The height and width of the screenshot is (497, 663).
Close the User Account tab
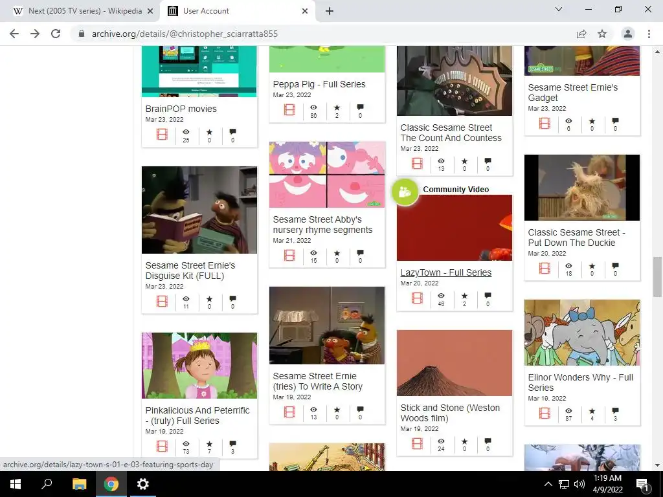[305, 11]
